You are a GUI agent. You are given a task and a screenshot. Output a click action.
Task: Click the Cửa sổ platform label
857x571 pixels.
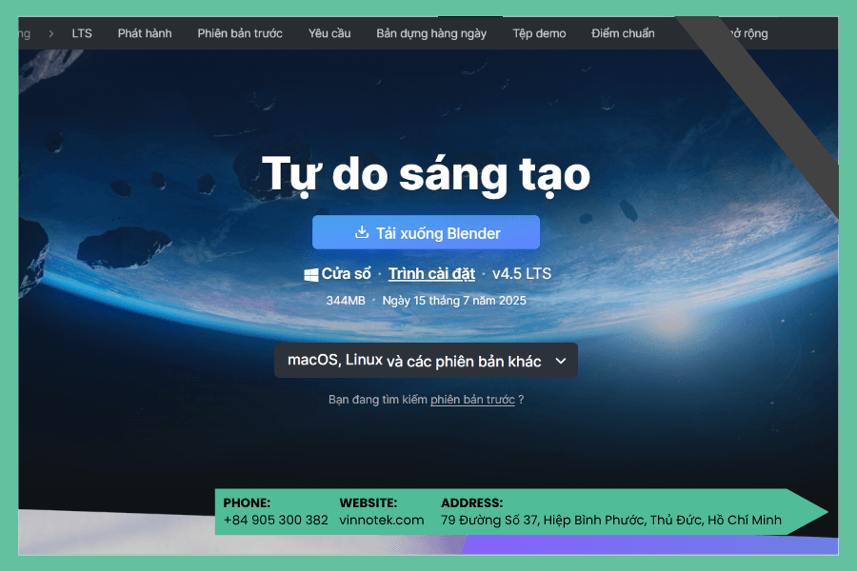tap(346, 273)
